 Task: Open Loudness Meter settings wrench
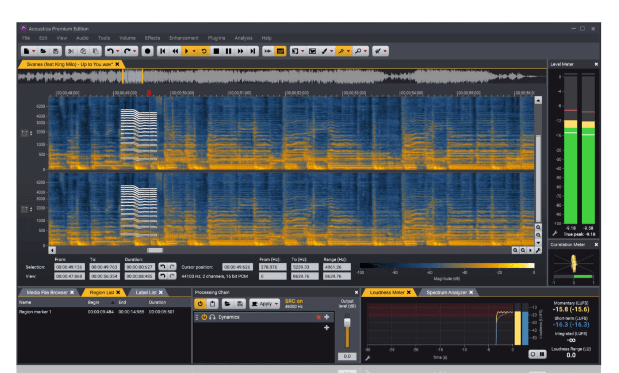coord(368,358)
